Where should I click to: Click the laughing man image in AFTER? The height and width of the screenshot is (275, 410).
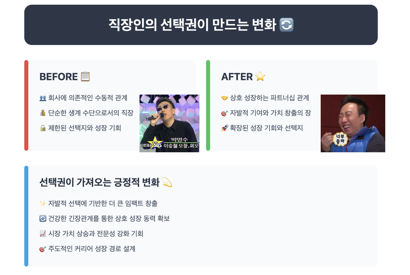tap(353, 124)
